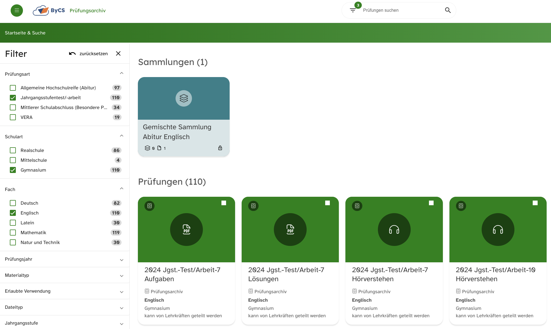The width and height of the screenshot is (551, 329).
Task: Click Prüfungsarchiv source icon under Lösungen title
Action: point(251,291)
